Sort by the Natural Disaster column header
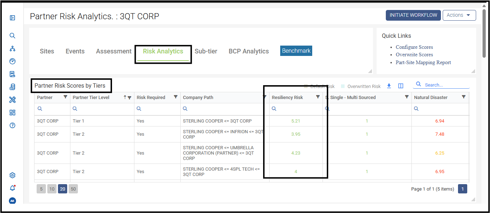Image resolution: width=490 pixels, height=213 pixels. coord(431,97)
